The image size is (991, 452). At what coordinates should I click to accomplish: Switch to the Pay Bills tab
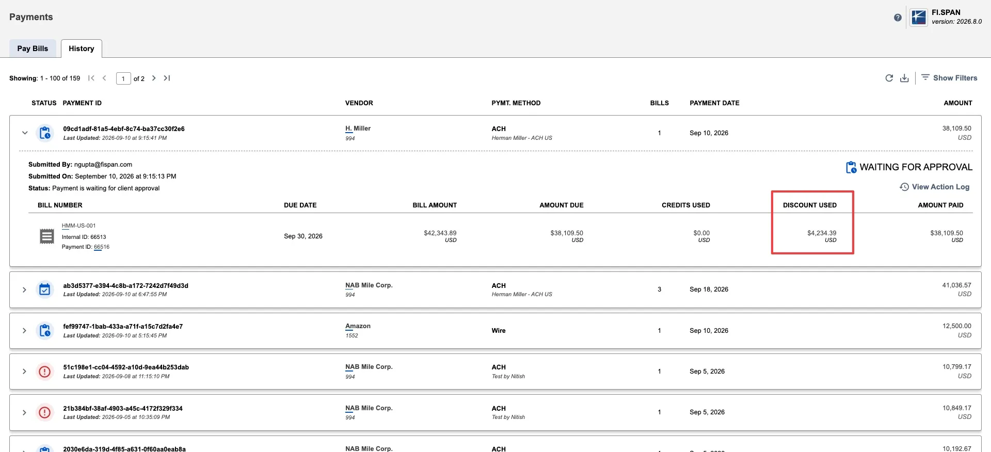[x=33, y=49]
